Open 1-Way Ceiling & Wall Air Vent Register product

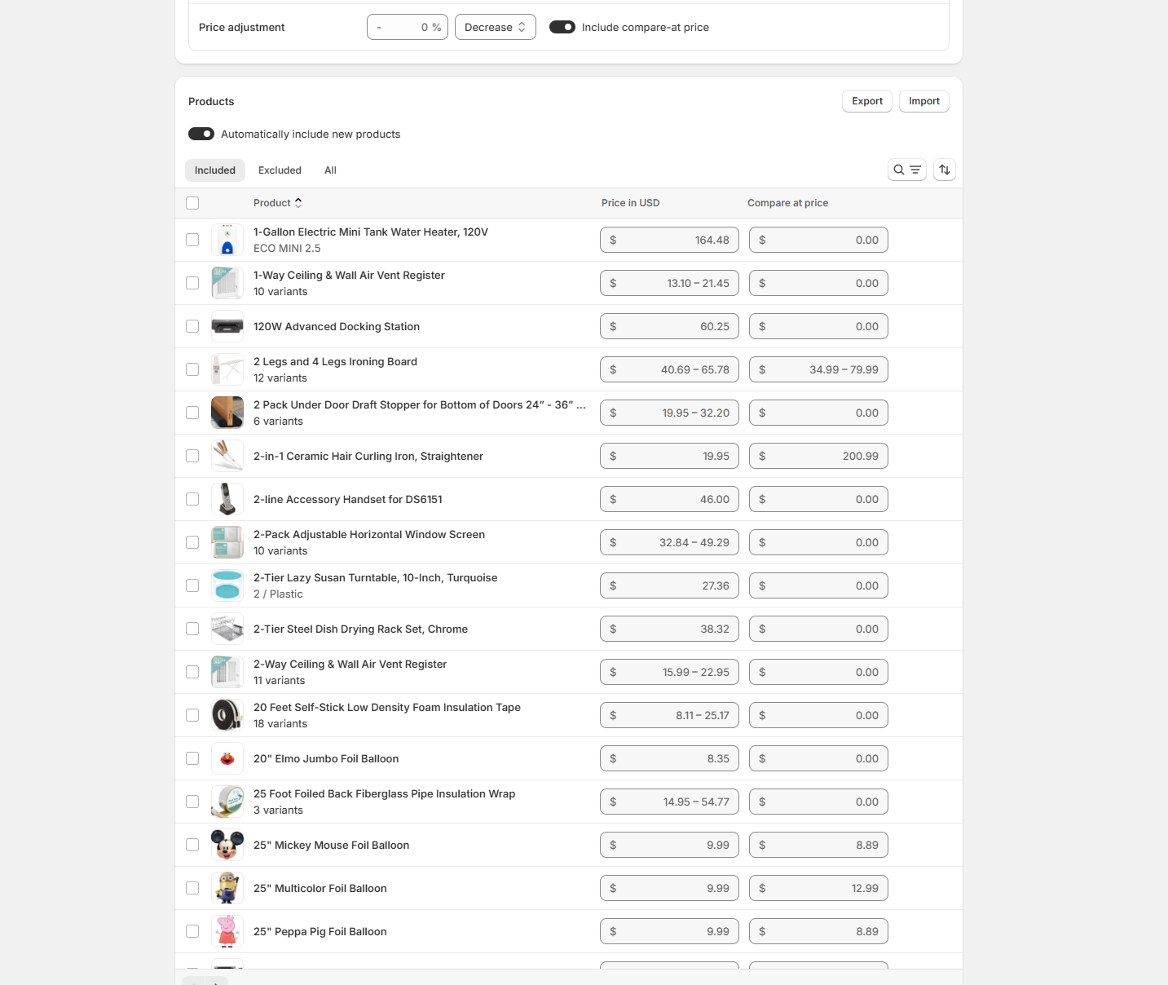(349, 276)
